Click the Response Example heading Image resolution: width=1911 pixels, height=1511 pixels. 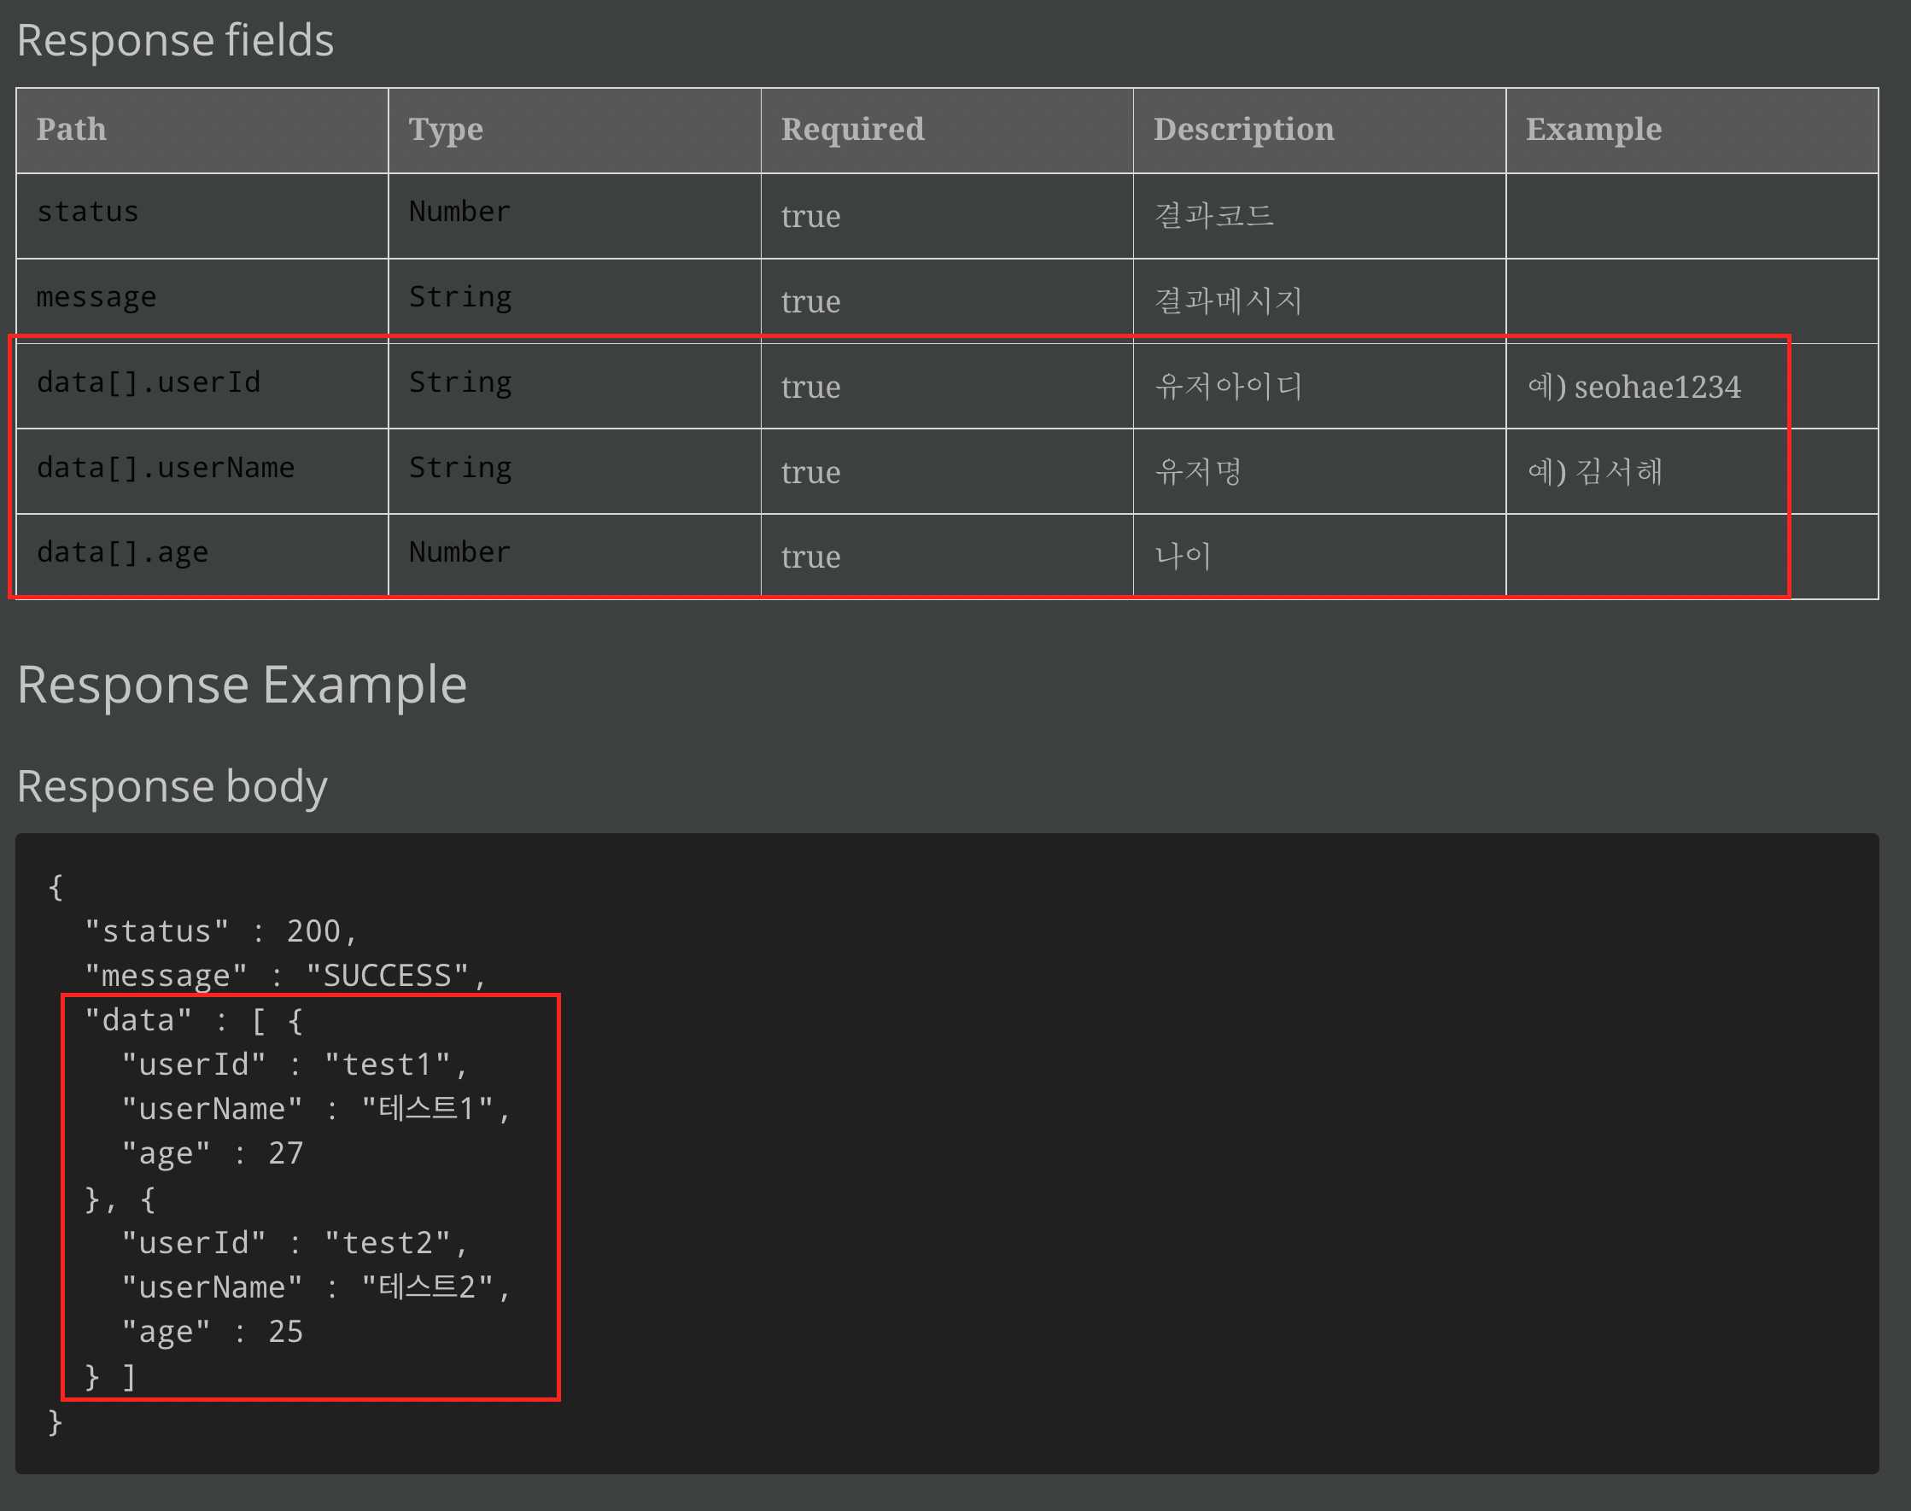(x=242, y=685)
